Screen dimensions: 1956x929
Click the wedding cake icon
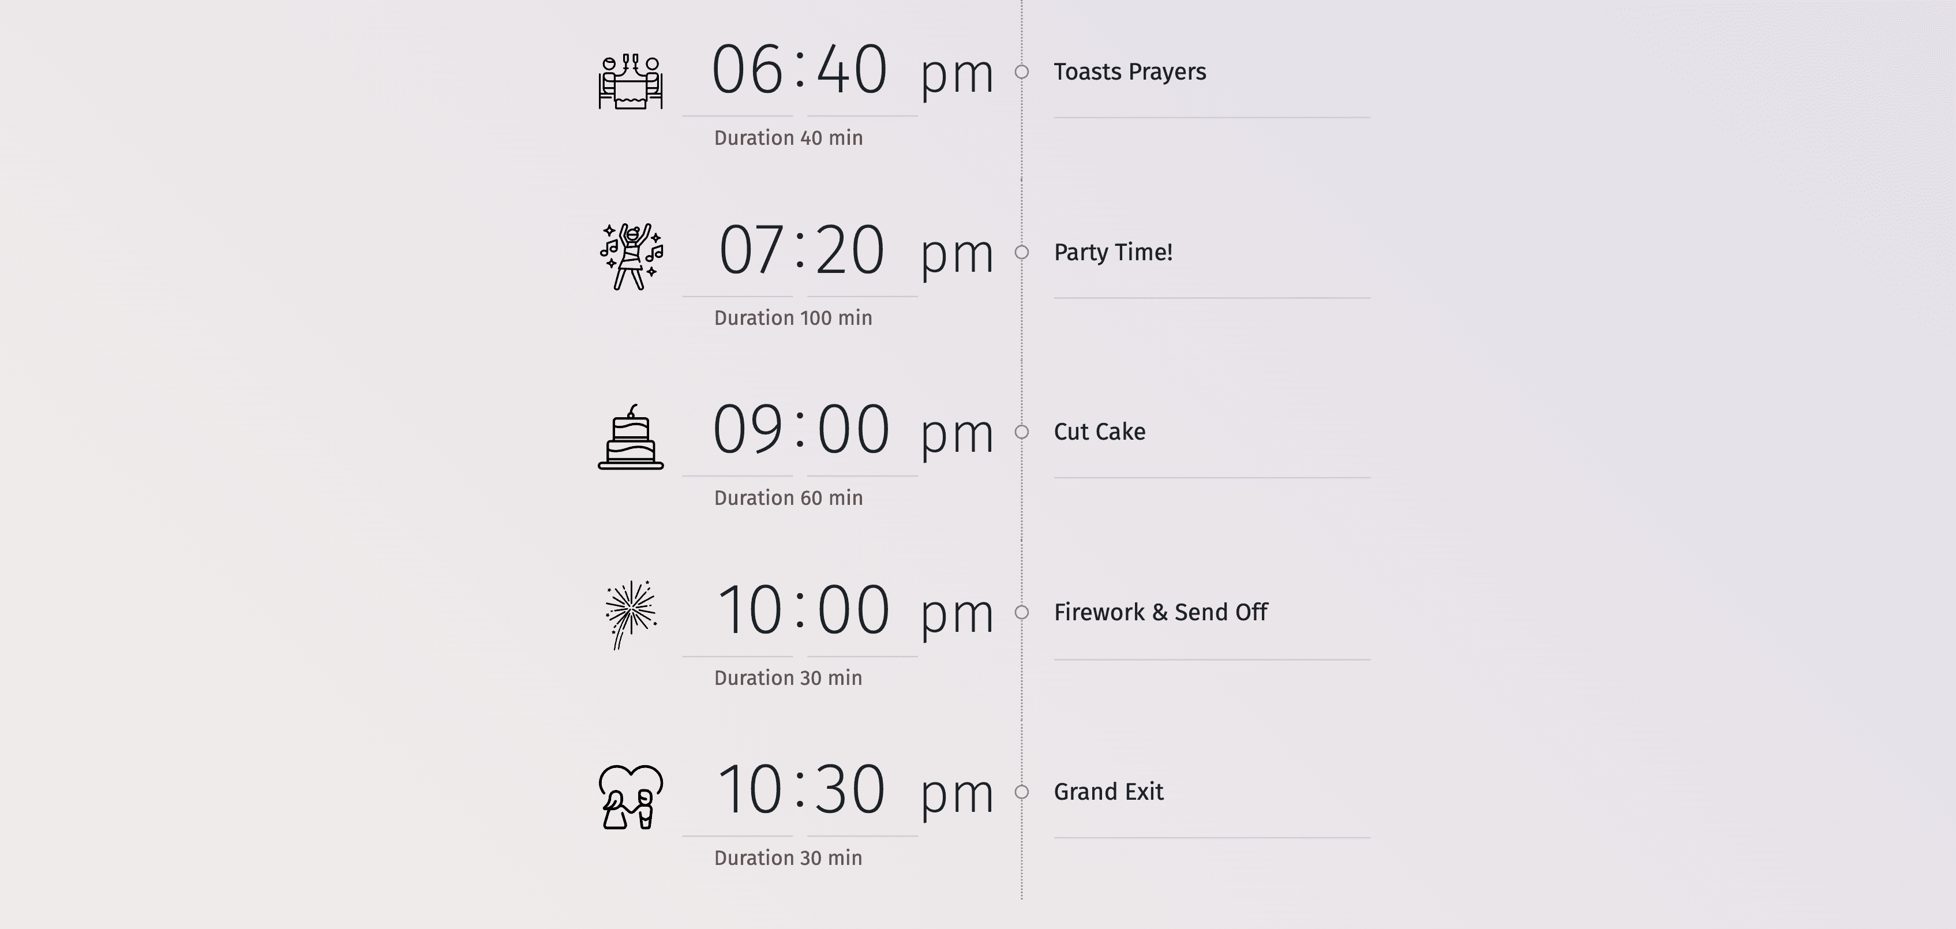630,432
